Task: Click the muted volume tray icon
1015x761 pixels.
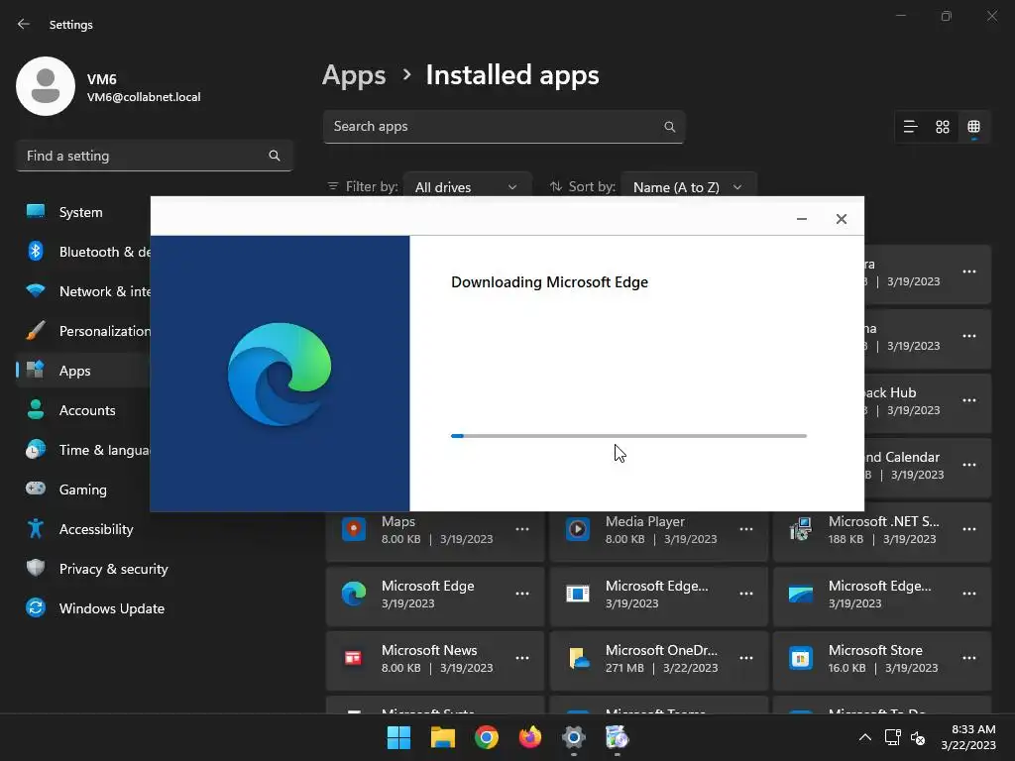Action: click(918, 737)
